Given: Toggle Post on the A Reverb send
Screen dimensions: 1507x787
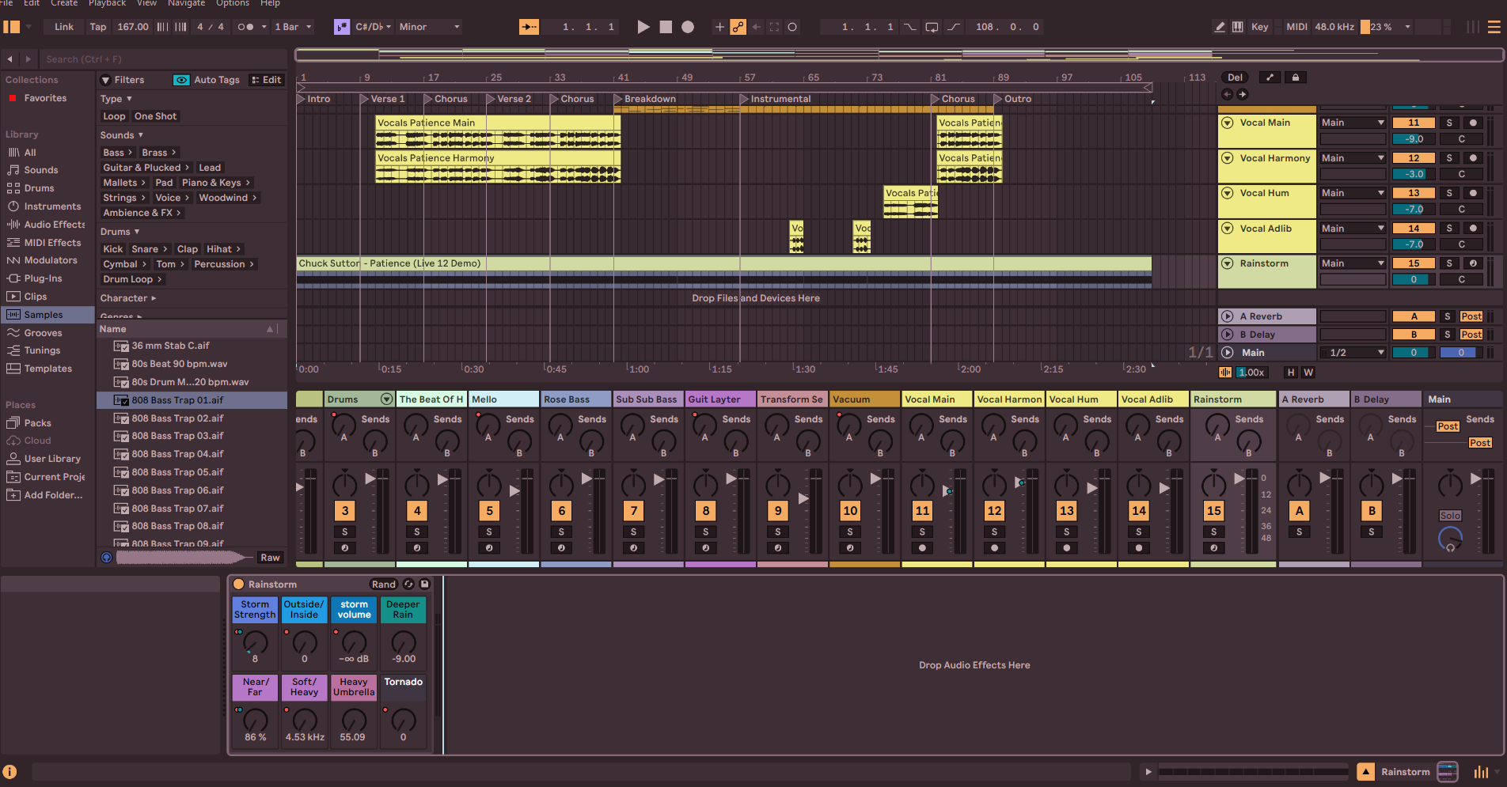Looking at the screenshot, I should point(1471,316).
